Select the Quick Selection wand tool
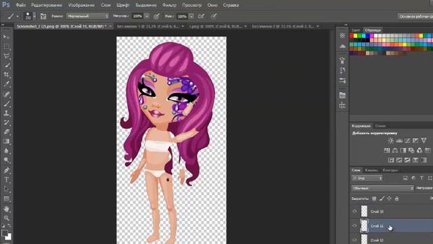Viewport: 433px width, 244px height. point(7,65)
